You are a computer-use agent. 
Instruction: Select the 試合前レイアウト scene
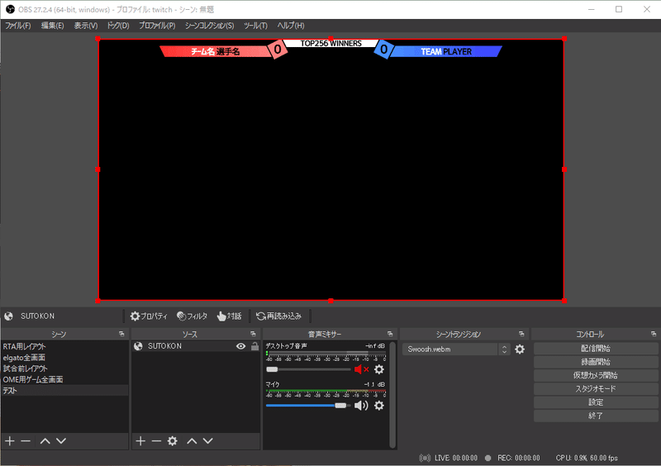pos(64,369)
